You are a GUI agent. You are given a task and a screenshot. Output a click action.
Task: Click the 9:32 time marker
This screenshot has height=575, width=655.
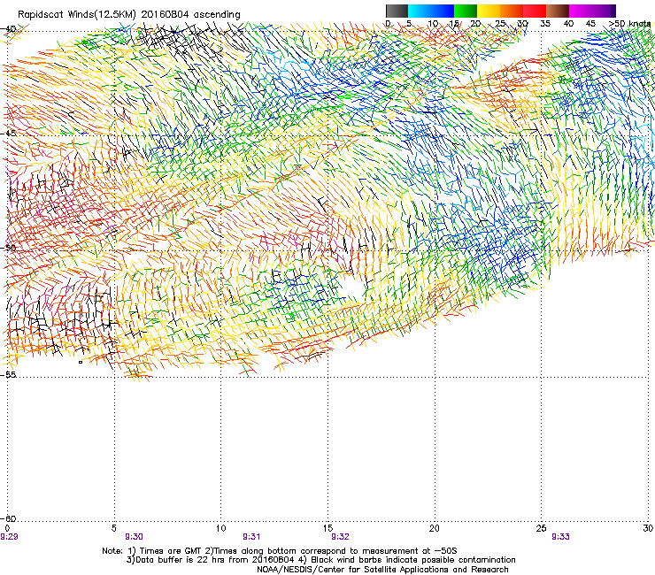[x=340, y=537]
